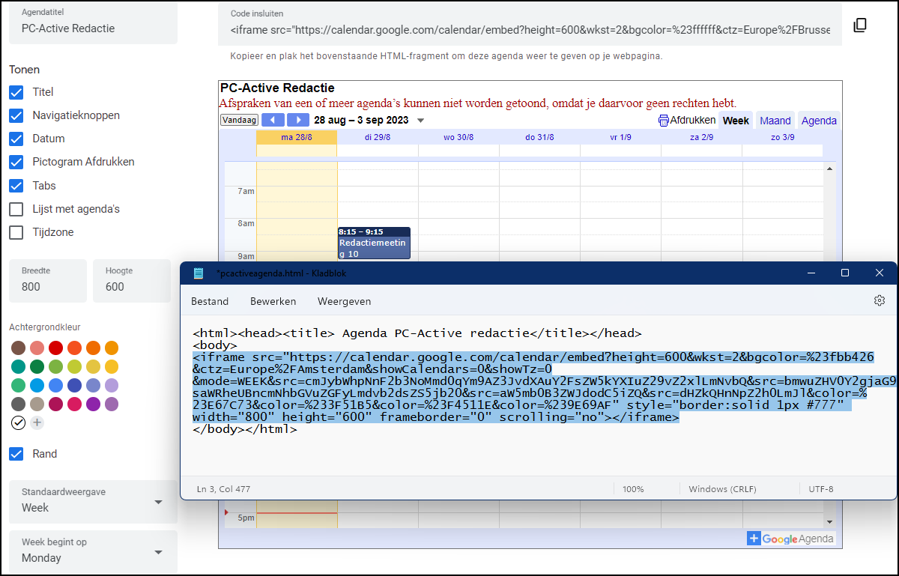The width and height of the screenshot is (899, 576).
Task: Click the Code insluiten embed code field
Action: point(530,24)
